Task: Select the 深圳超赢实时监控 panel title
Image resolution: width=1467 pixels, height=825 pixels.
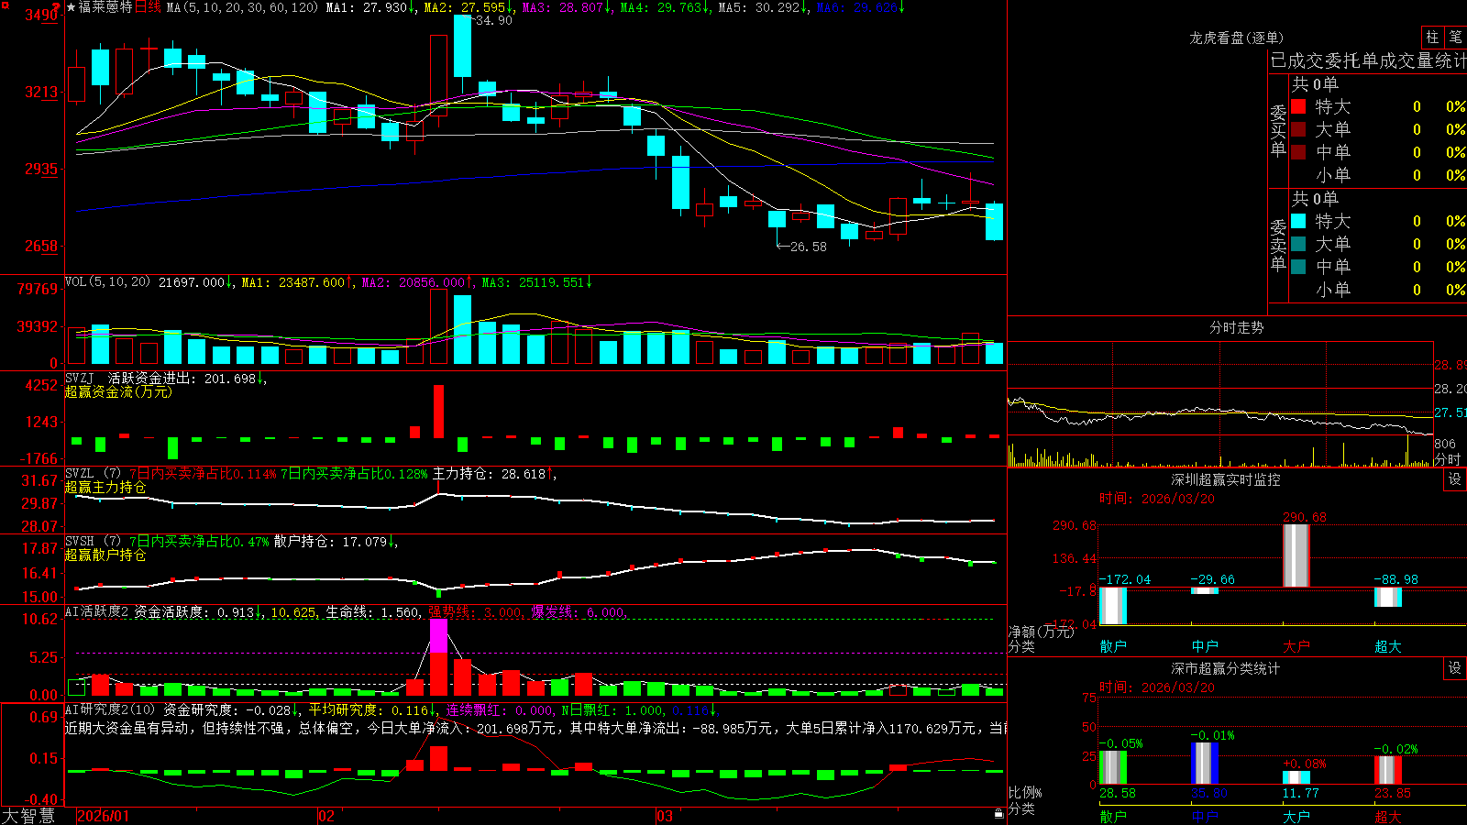Action: click(1226, 479)
